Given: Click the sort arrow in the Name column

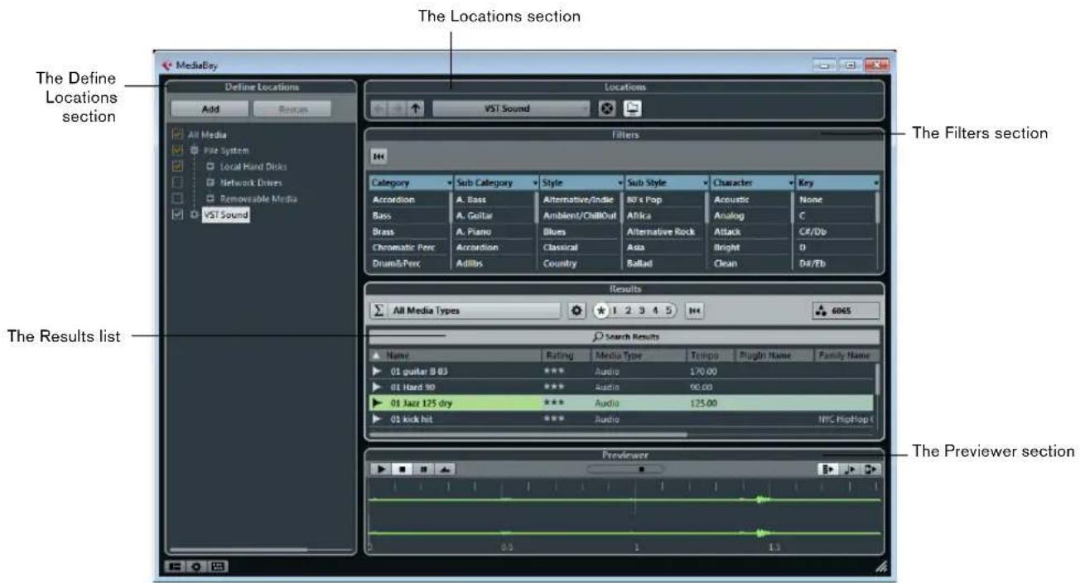Looking at the screenshot, I should 376,355.
